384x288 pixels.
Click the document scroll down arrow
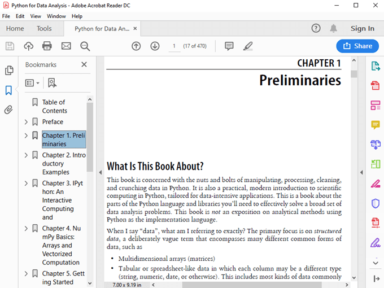coord(354,278)
